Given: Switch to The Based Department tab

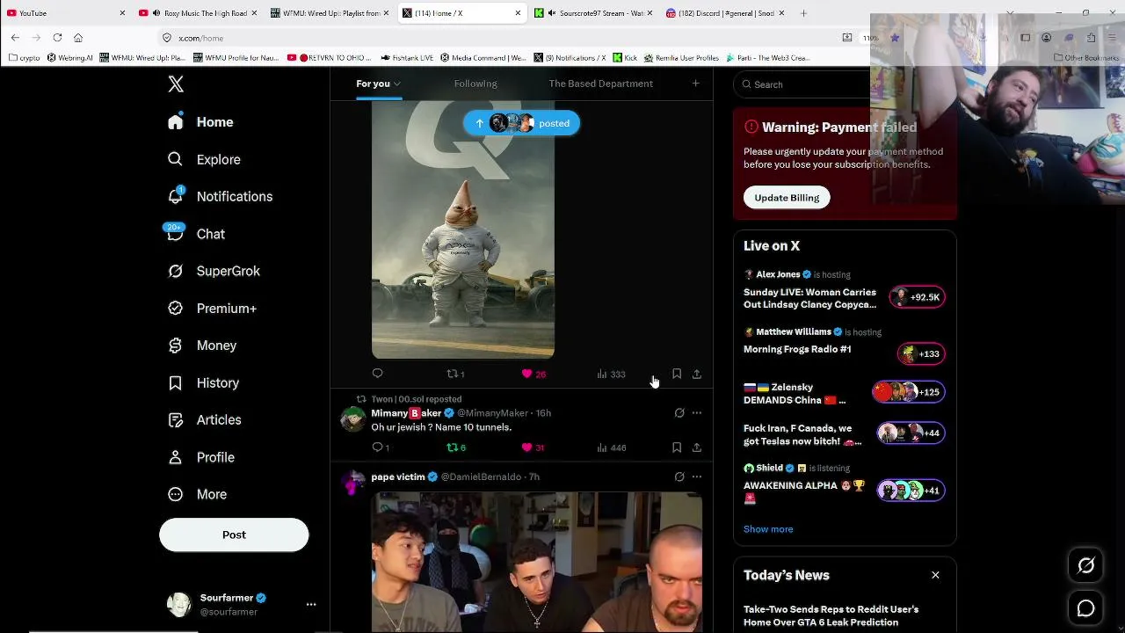Looking at the screenshot, I should pyautogui.click(x=601, y=84).
